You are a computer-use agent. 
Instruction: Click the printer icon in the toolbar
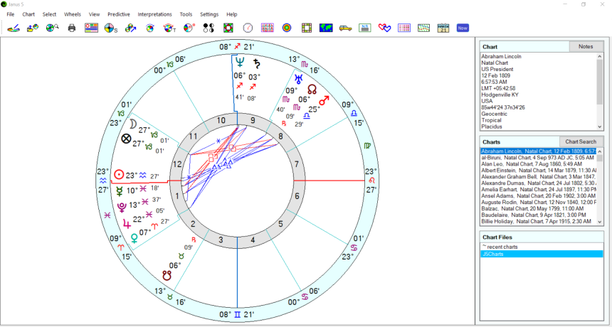(x=72, y=28)
